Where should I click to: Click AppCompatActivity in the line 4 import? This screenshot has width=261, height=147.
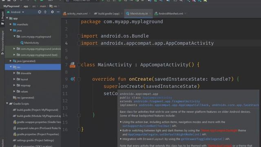point(190,43)
